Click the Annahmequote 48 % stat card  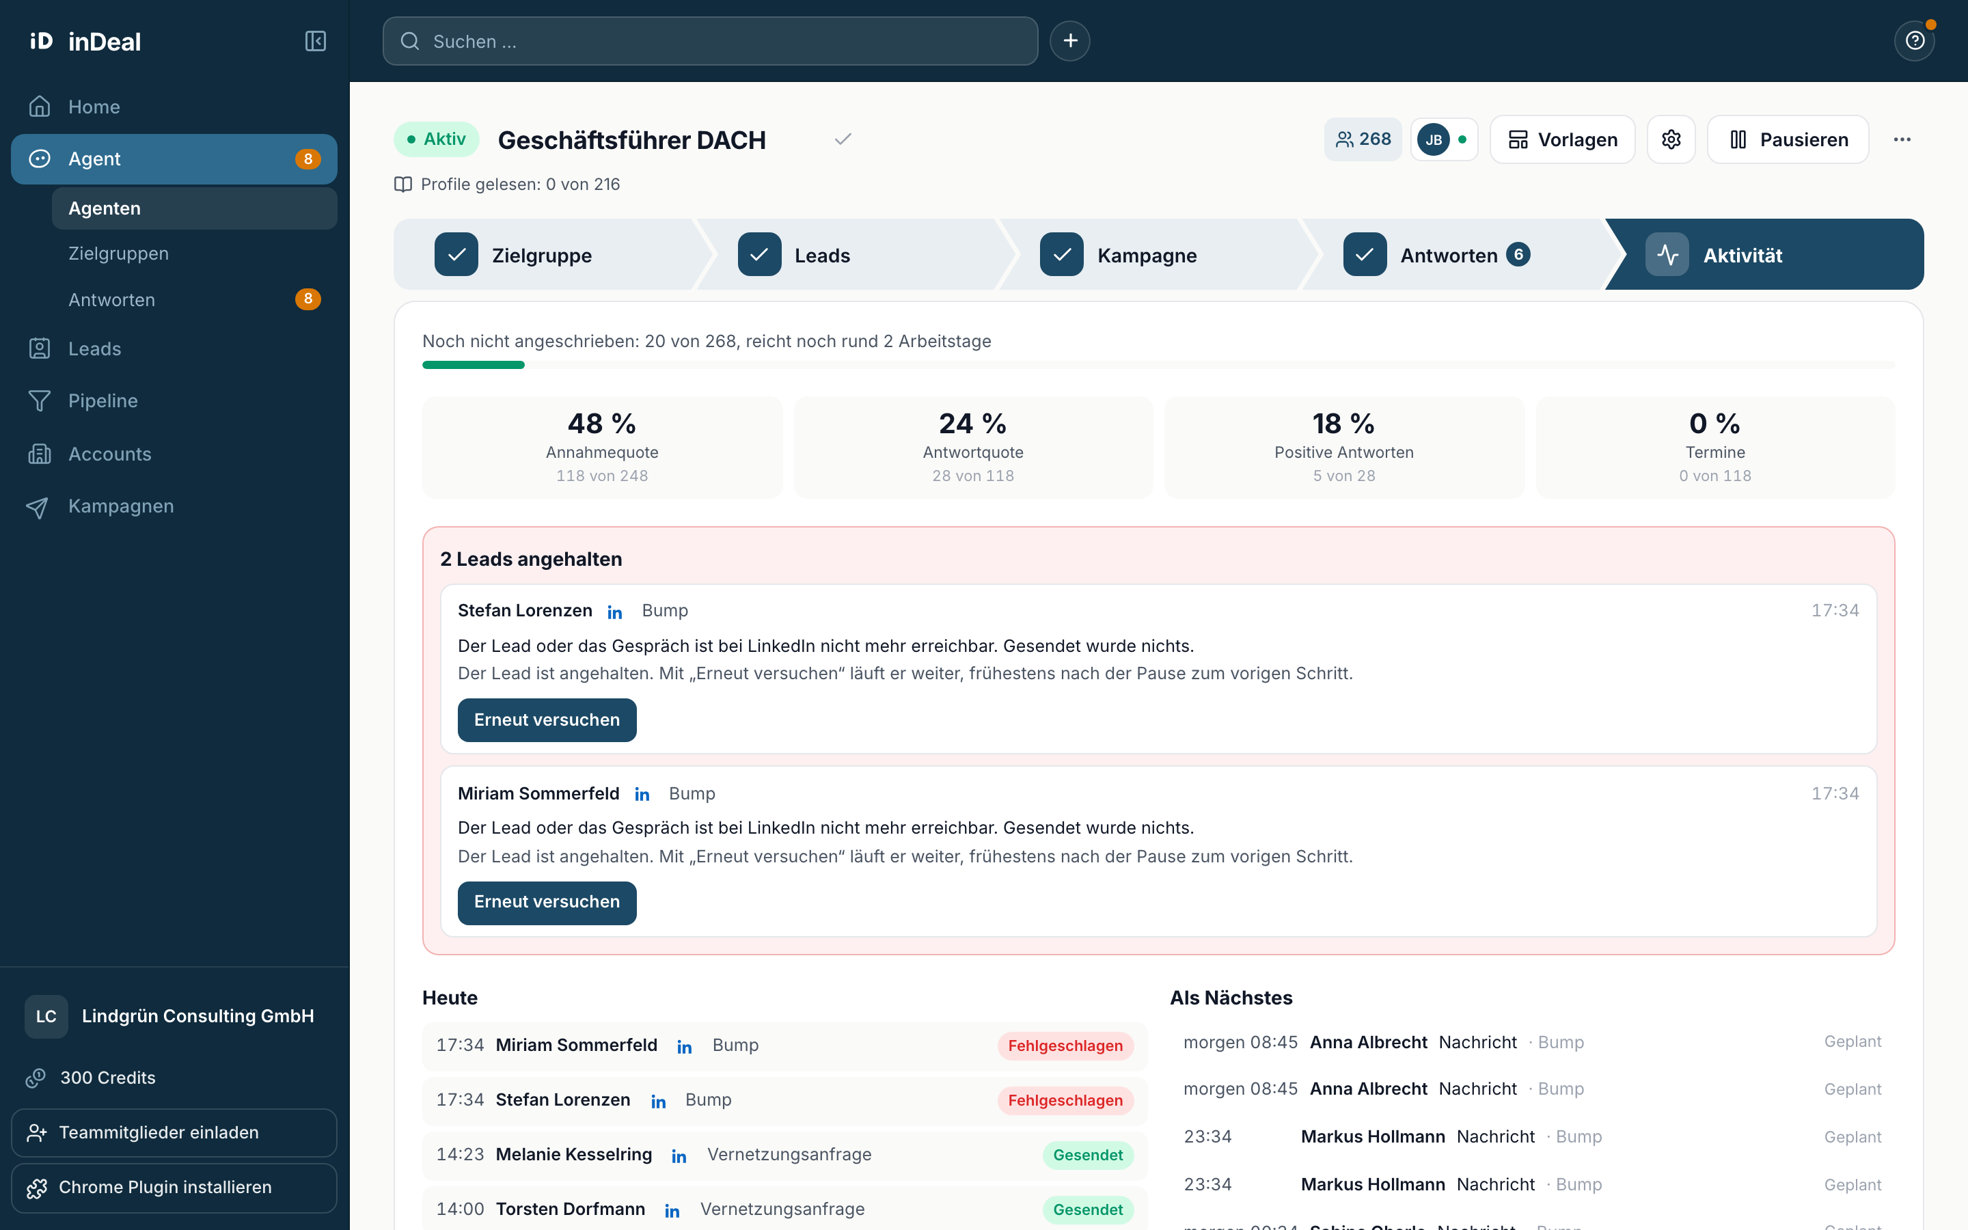602,448
